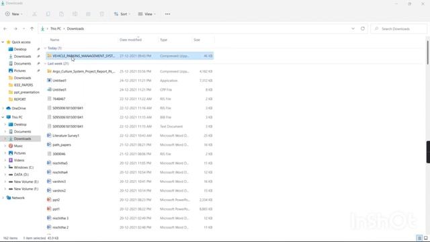Screen dimensions: 430x242
Task: Refresh the Downloads folder
Action: [363, 29]
